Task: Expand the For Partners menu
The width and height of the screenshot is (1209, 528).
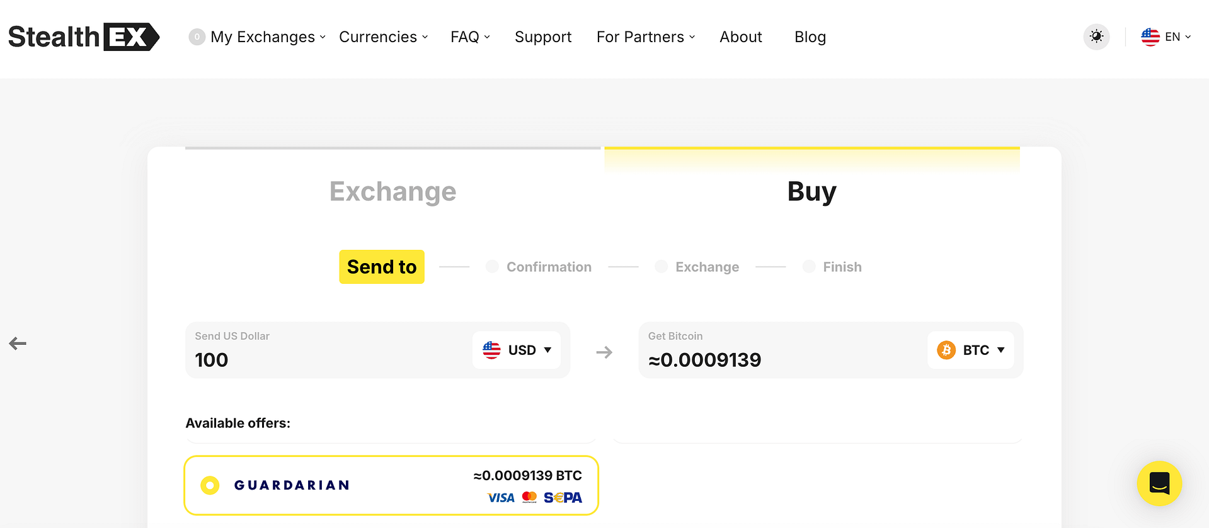Action: click(x=646, y=37)
